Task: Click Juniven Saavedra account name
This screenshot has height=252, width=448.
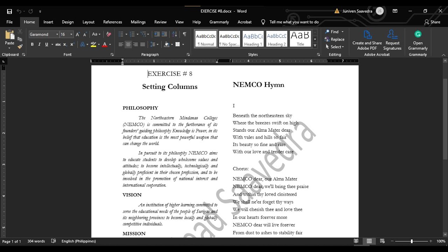Action: 357,11
